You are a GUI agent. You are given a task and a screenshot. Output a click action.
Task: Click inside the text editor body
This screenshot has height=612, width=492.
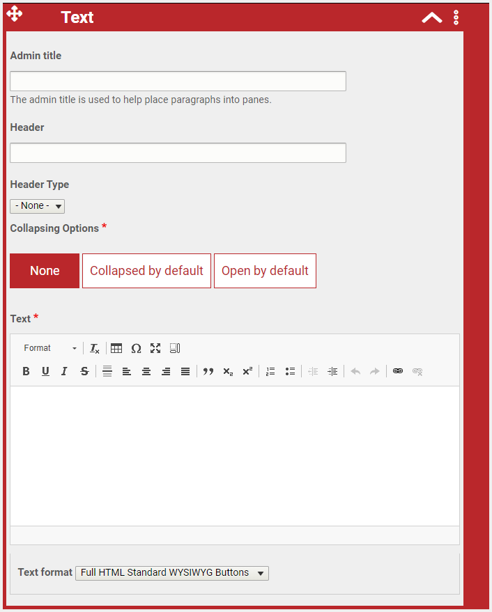[235, 456]
